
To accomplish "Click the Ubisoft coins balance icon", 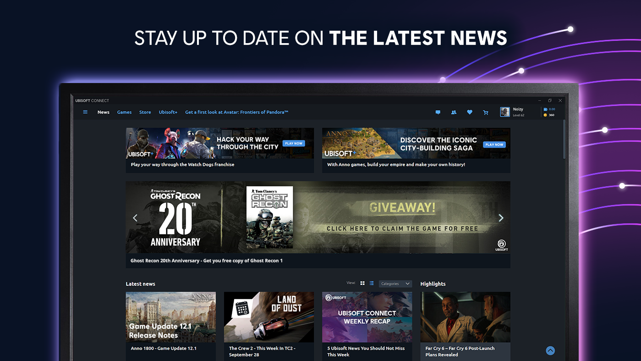I will coord(545,115).
